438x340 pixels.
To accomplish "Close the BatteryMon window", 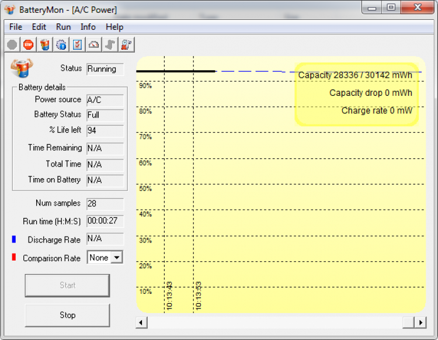I will pos(418,7).
